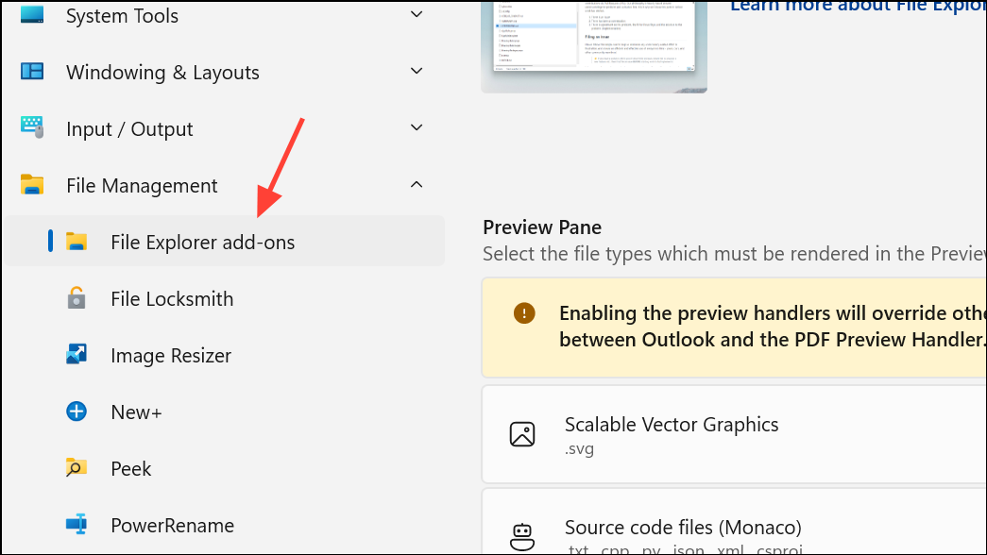Click the File Explorer add-ons folder icon
Screen dimensions: 987x555
(77, 242)
